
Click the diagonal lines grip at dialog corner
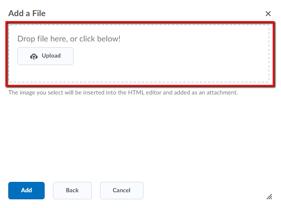click(x=269, y=197)
